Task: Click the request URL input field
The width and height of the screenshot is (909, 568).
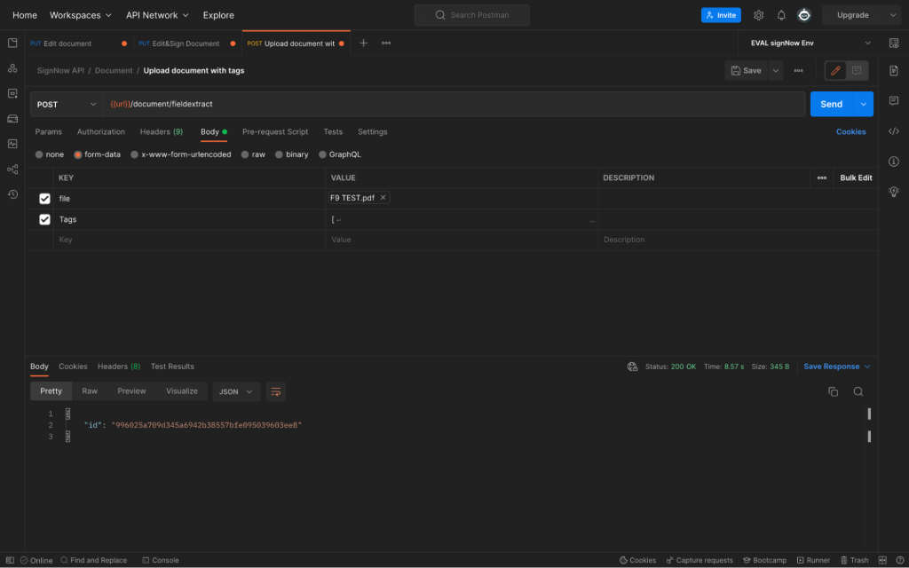Action: point(453,104)
